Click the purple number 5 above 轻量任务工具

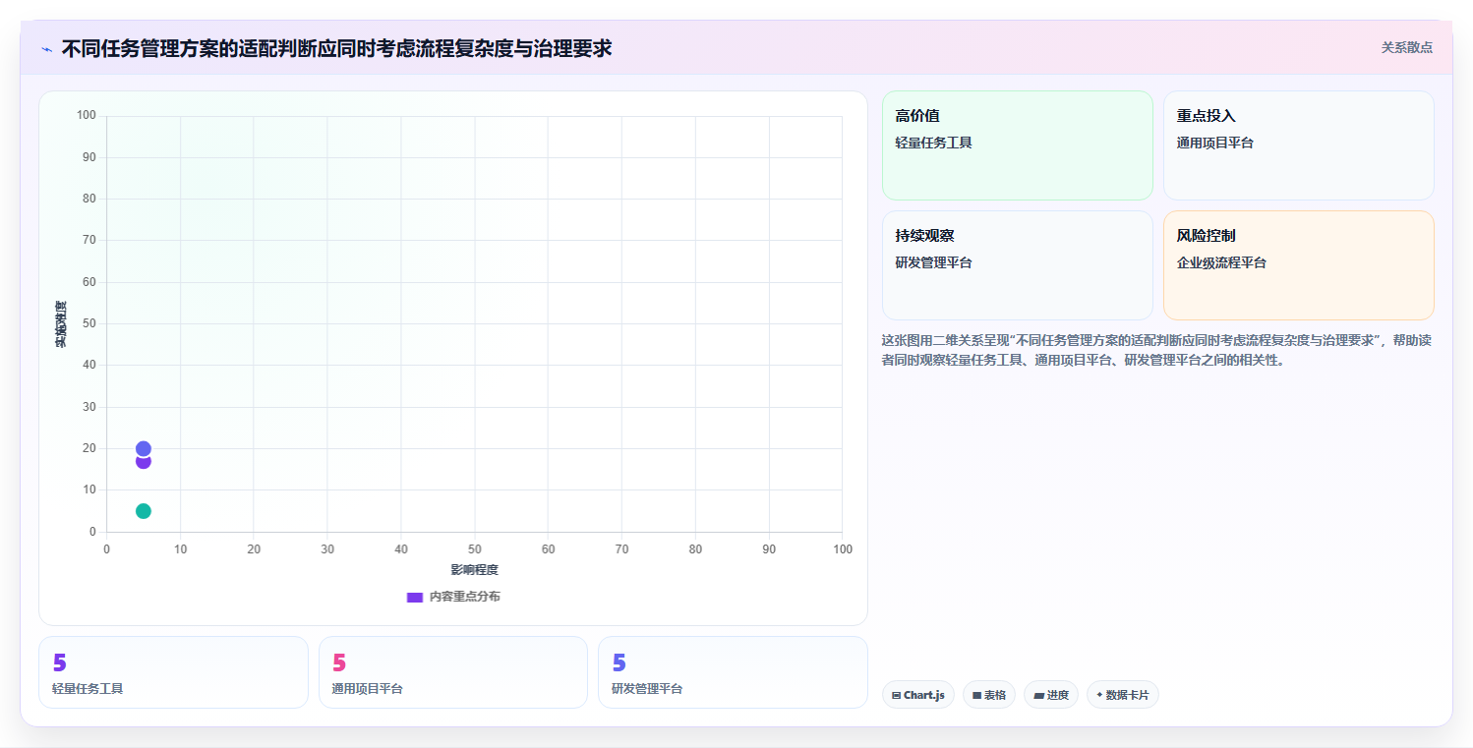[x=59, y=662]
